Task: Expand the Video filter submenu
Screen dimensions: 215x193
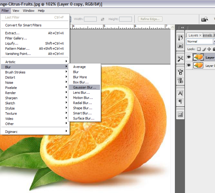Action: point(35,119)
